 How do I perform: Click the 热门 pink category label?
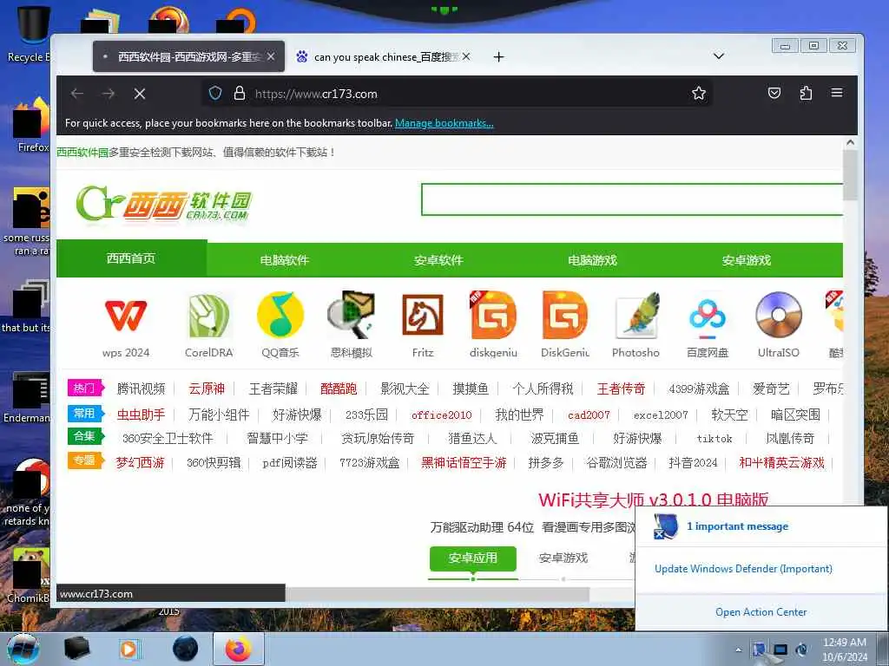(x=85, y=388)
